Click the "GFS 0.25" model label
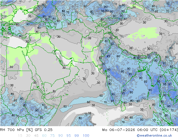178x138 pixels. point(44,130)
